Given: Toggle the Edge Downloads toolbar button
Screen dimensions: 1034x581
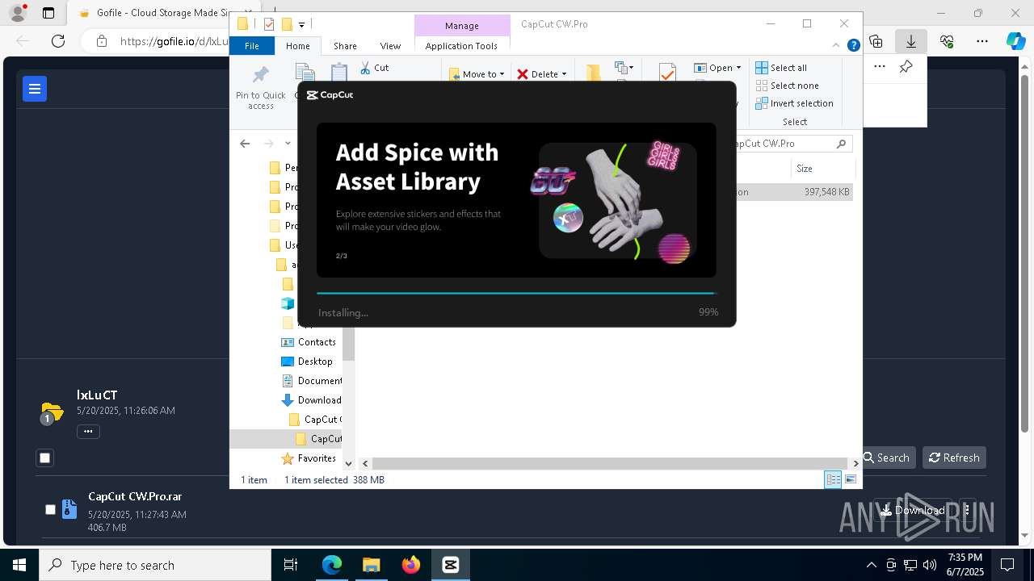Looking at the screenshot, I should click(x=911, y=41).
